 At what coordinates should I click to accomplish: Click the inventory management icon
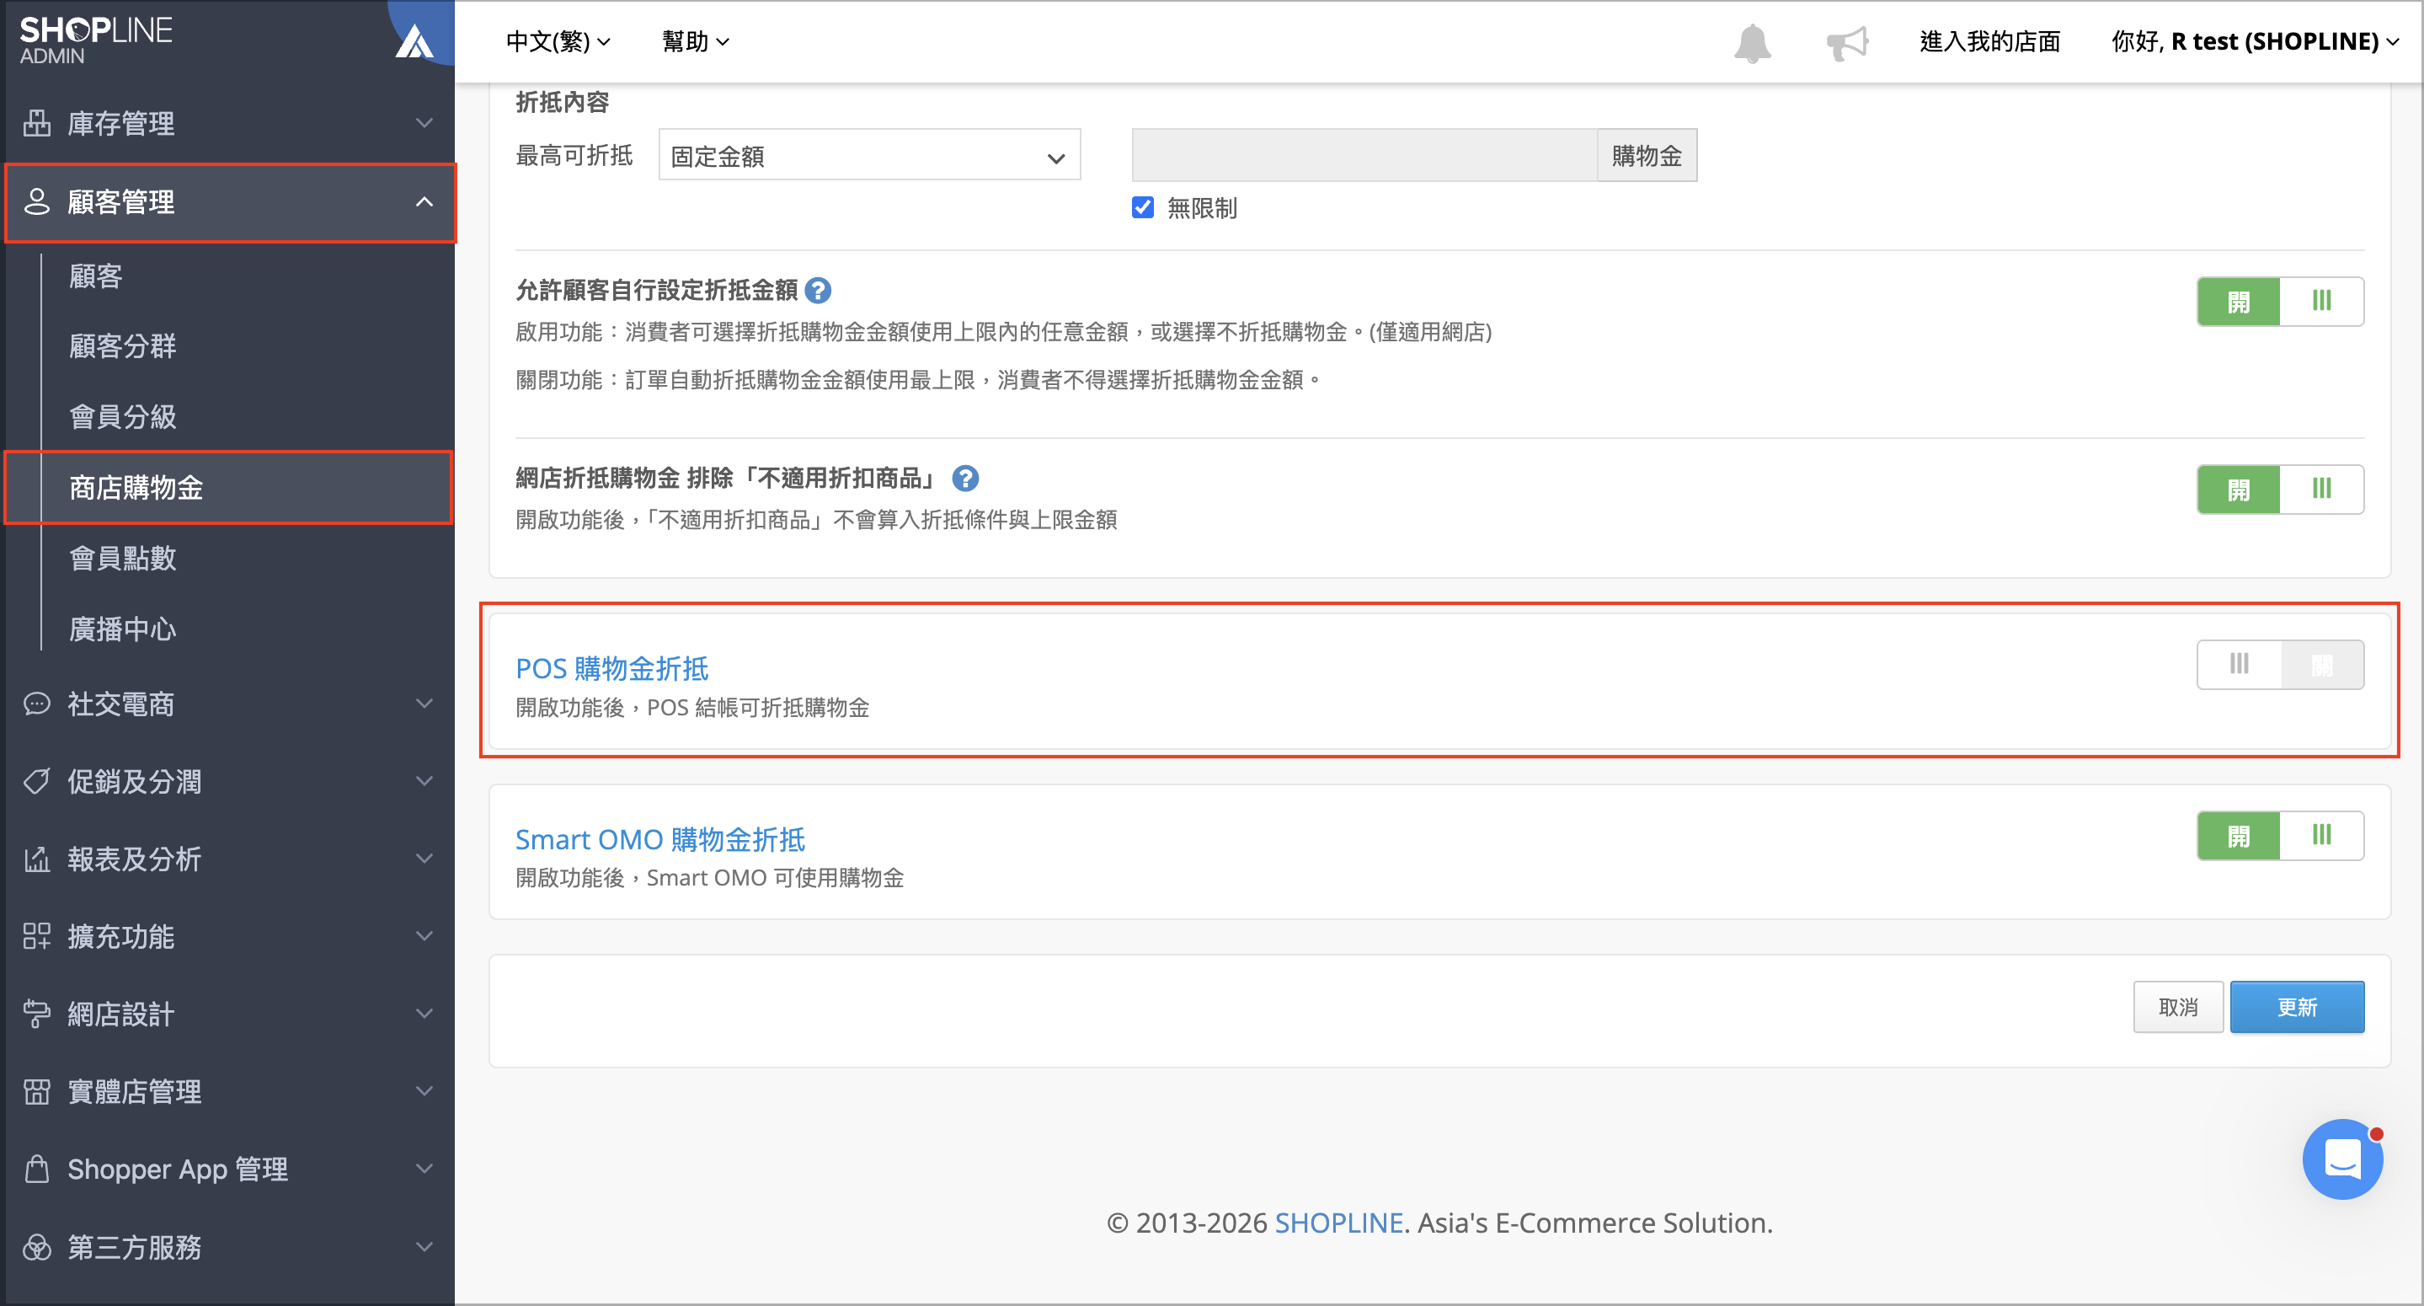[x=37, y=123]
